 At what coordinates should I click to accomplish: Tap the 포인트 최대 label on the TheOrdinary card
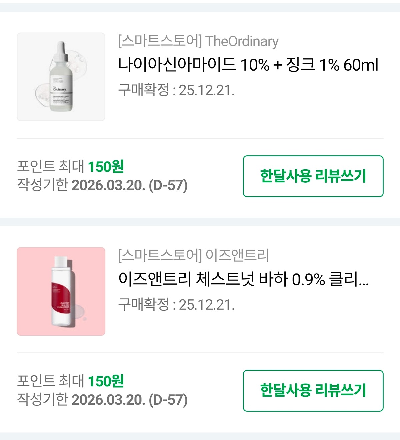click(x=51, y=166)
